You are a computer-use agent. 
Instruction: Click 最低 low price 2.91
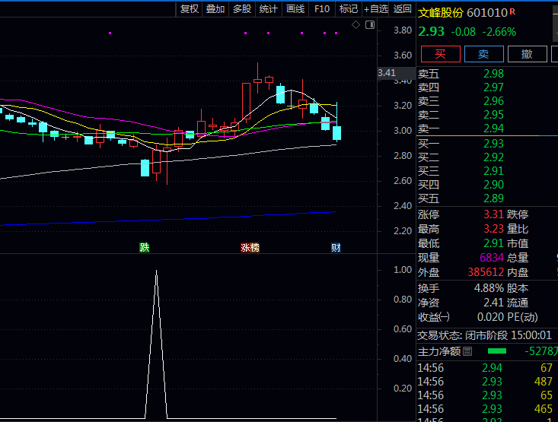pos(493,243)
